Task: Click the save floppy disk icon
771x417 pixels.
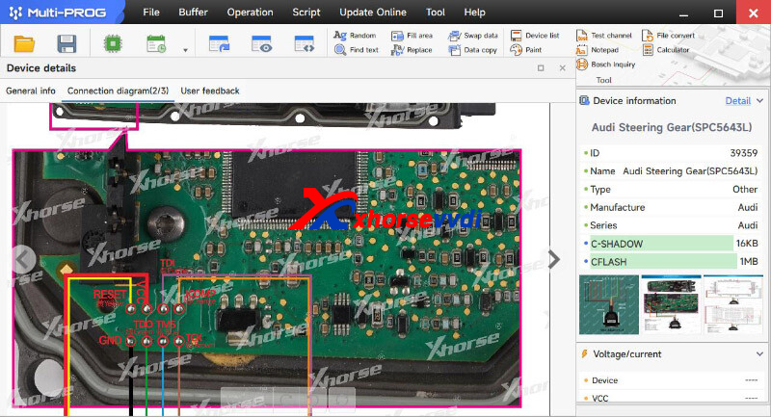Action: (x=66, y=44)
